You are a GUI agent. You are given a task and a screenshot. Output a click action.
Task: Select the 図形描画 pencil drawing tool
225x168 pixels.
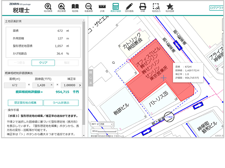click(x=129, y=8)
